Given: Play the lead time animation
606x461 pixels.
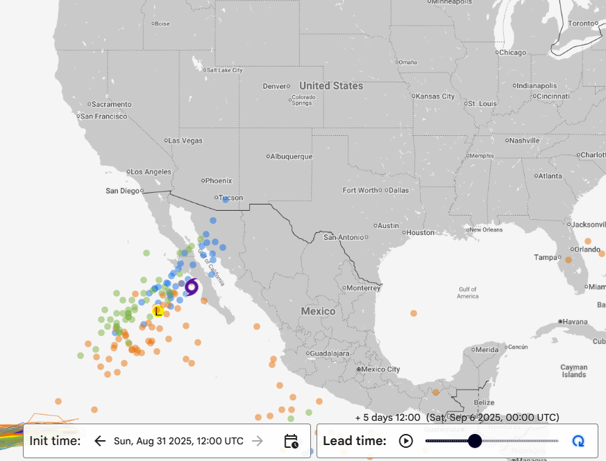Looking at the screenshot, I should [406, 441].
